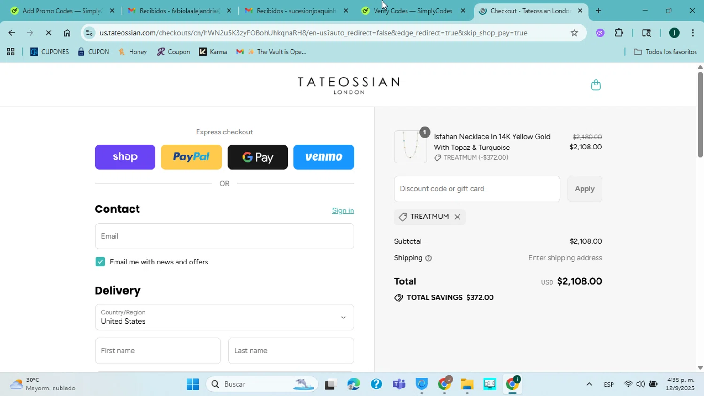Open The Vault is Ope... bookmark
The width and height of the screenshot is (704, 396).
click(x=271, y=52)
